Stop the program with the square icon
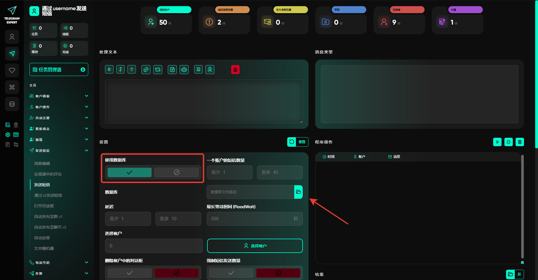 pos(509,142)
